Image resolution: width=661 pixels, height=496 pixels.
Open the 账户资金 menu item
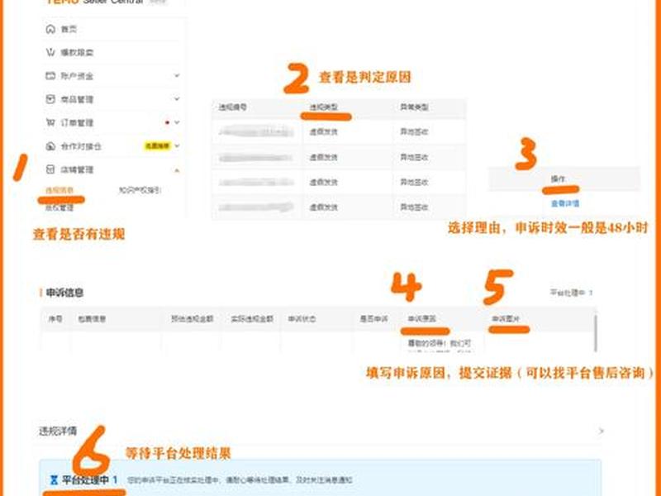click(77, 76)
